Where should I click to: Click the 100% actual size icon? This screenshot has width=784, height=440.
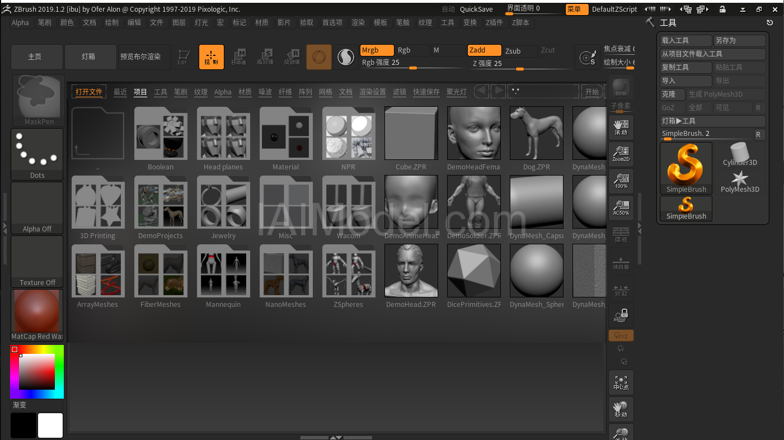coord(621,181)
